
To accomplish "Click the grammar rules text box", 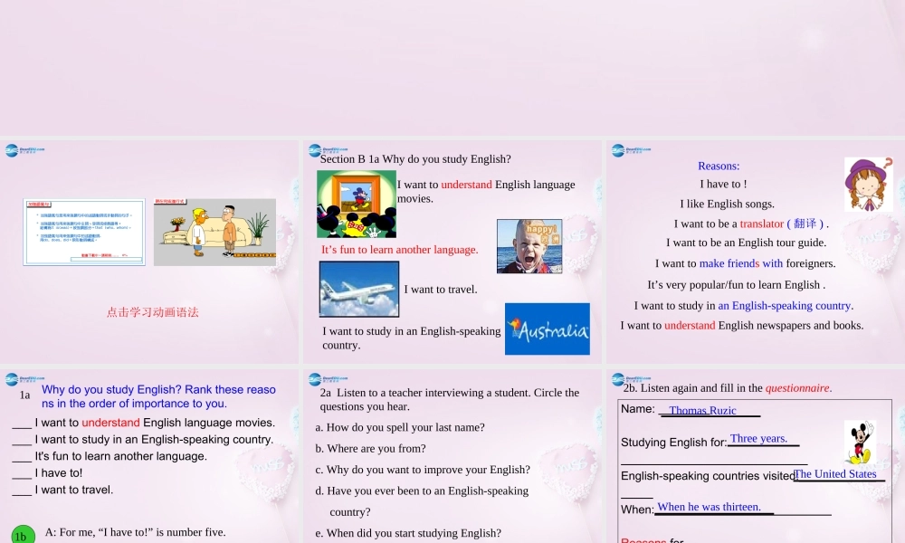I will tap(83, 231).
